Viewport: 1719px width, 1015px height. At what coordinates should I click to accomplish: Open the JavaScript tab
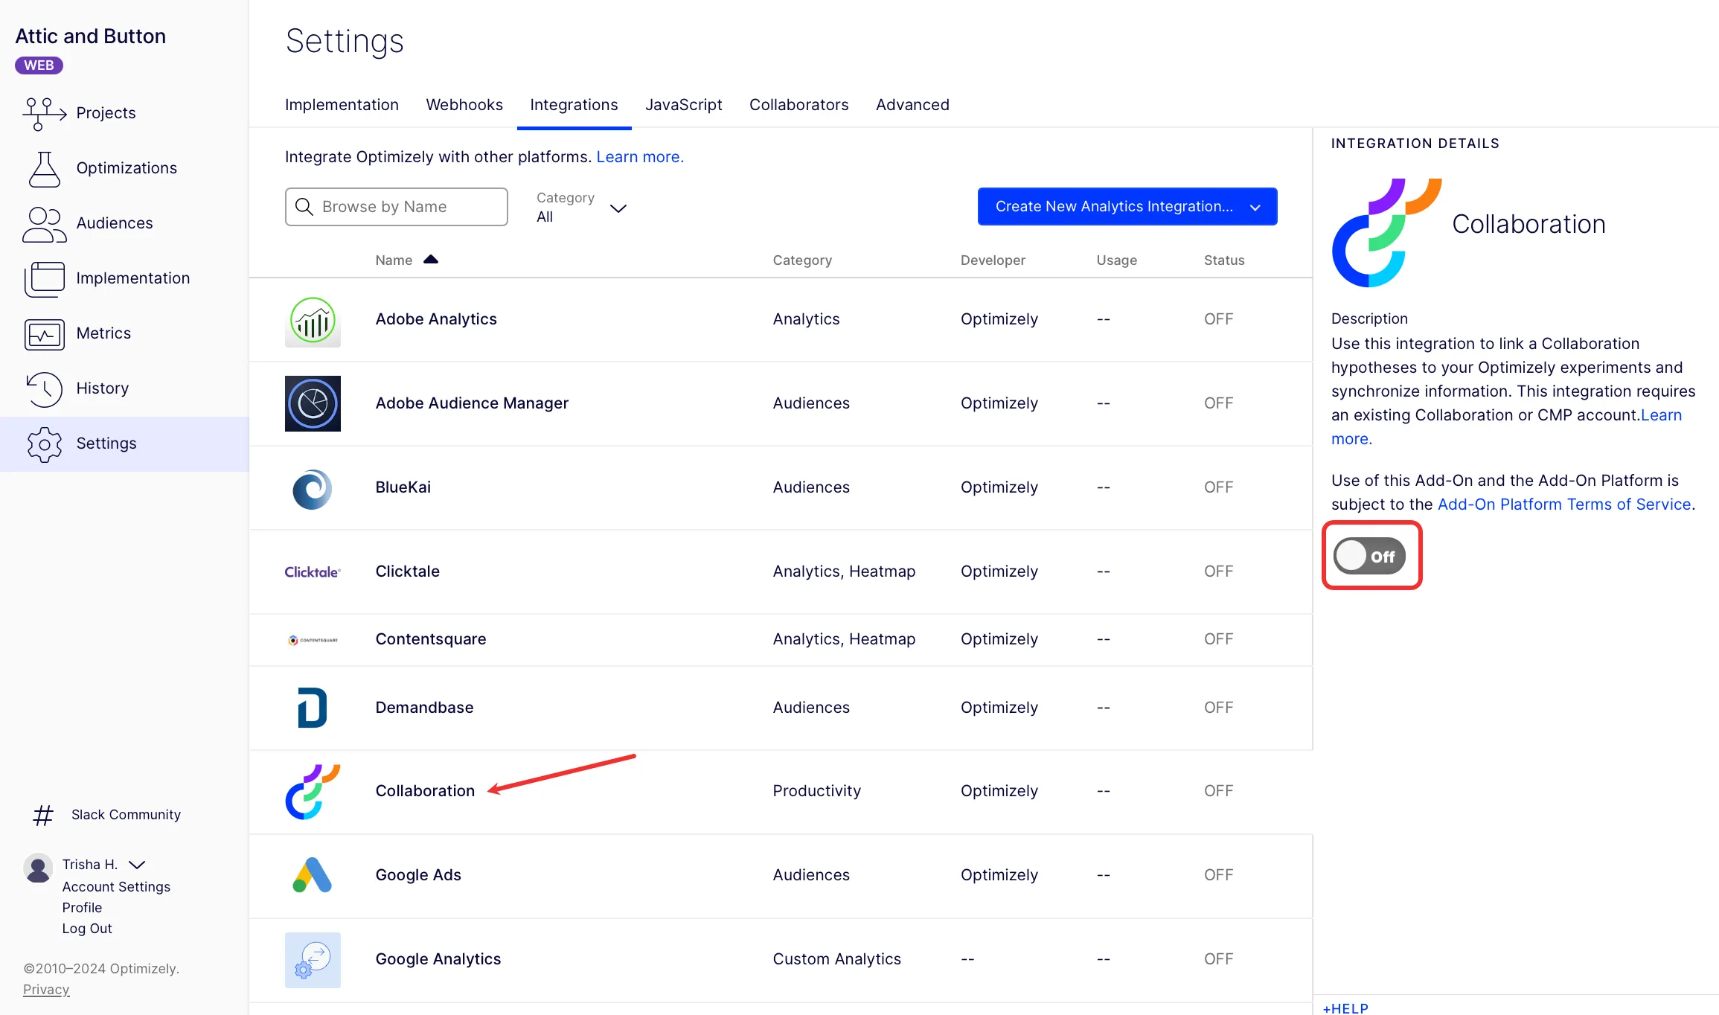pos(684,105)
